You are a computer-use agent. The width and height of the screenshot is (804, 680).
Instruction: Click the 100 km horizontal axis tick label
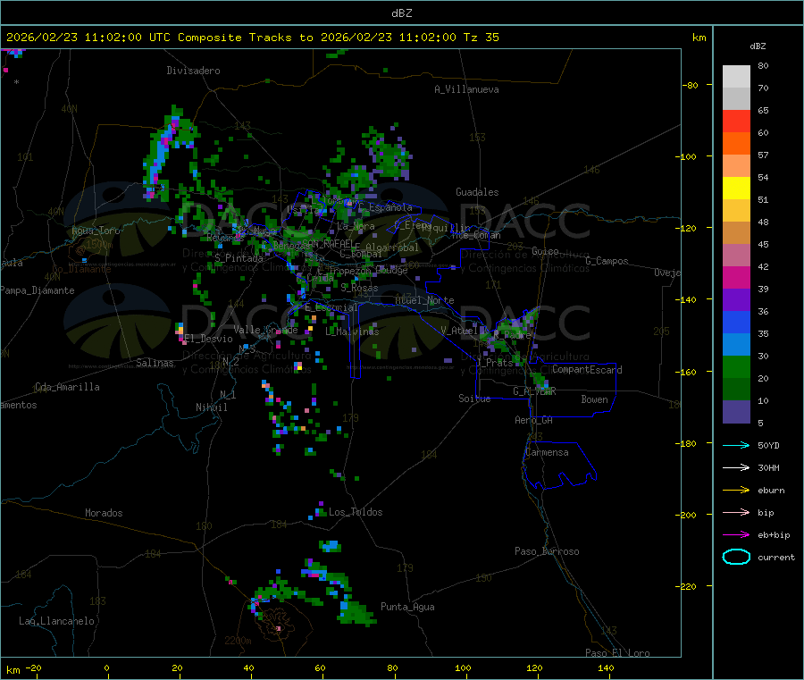coord(463,667)
